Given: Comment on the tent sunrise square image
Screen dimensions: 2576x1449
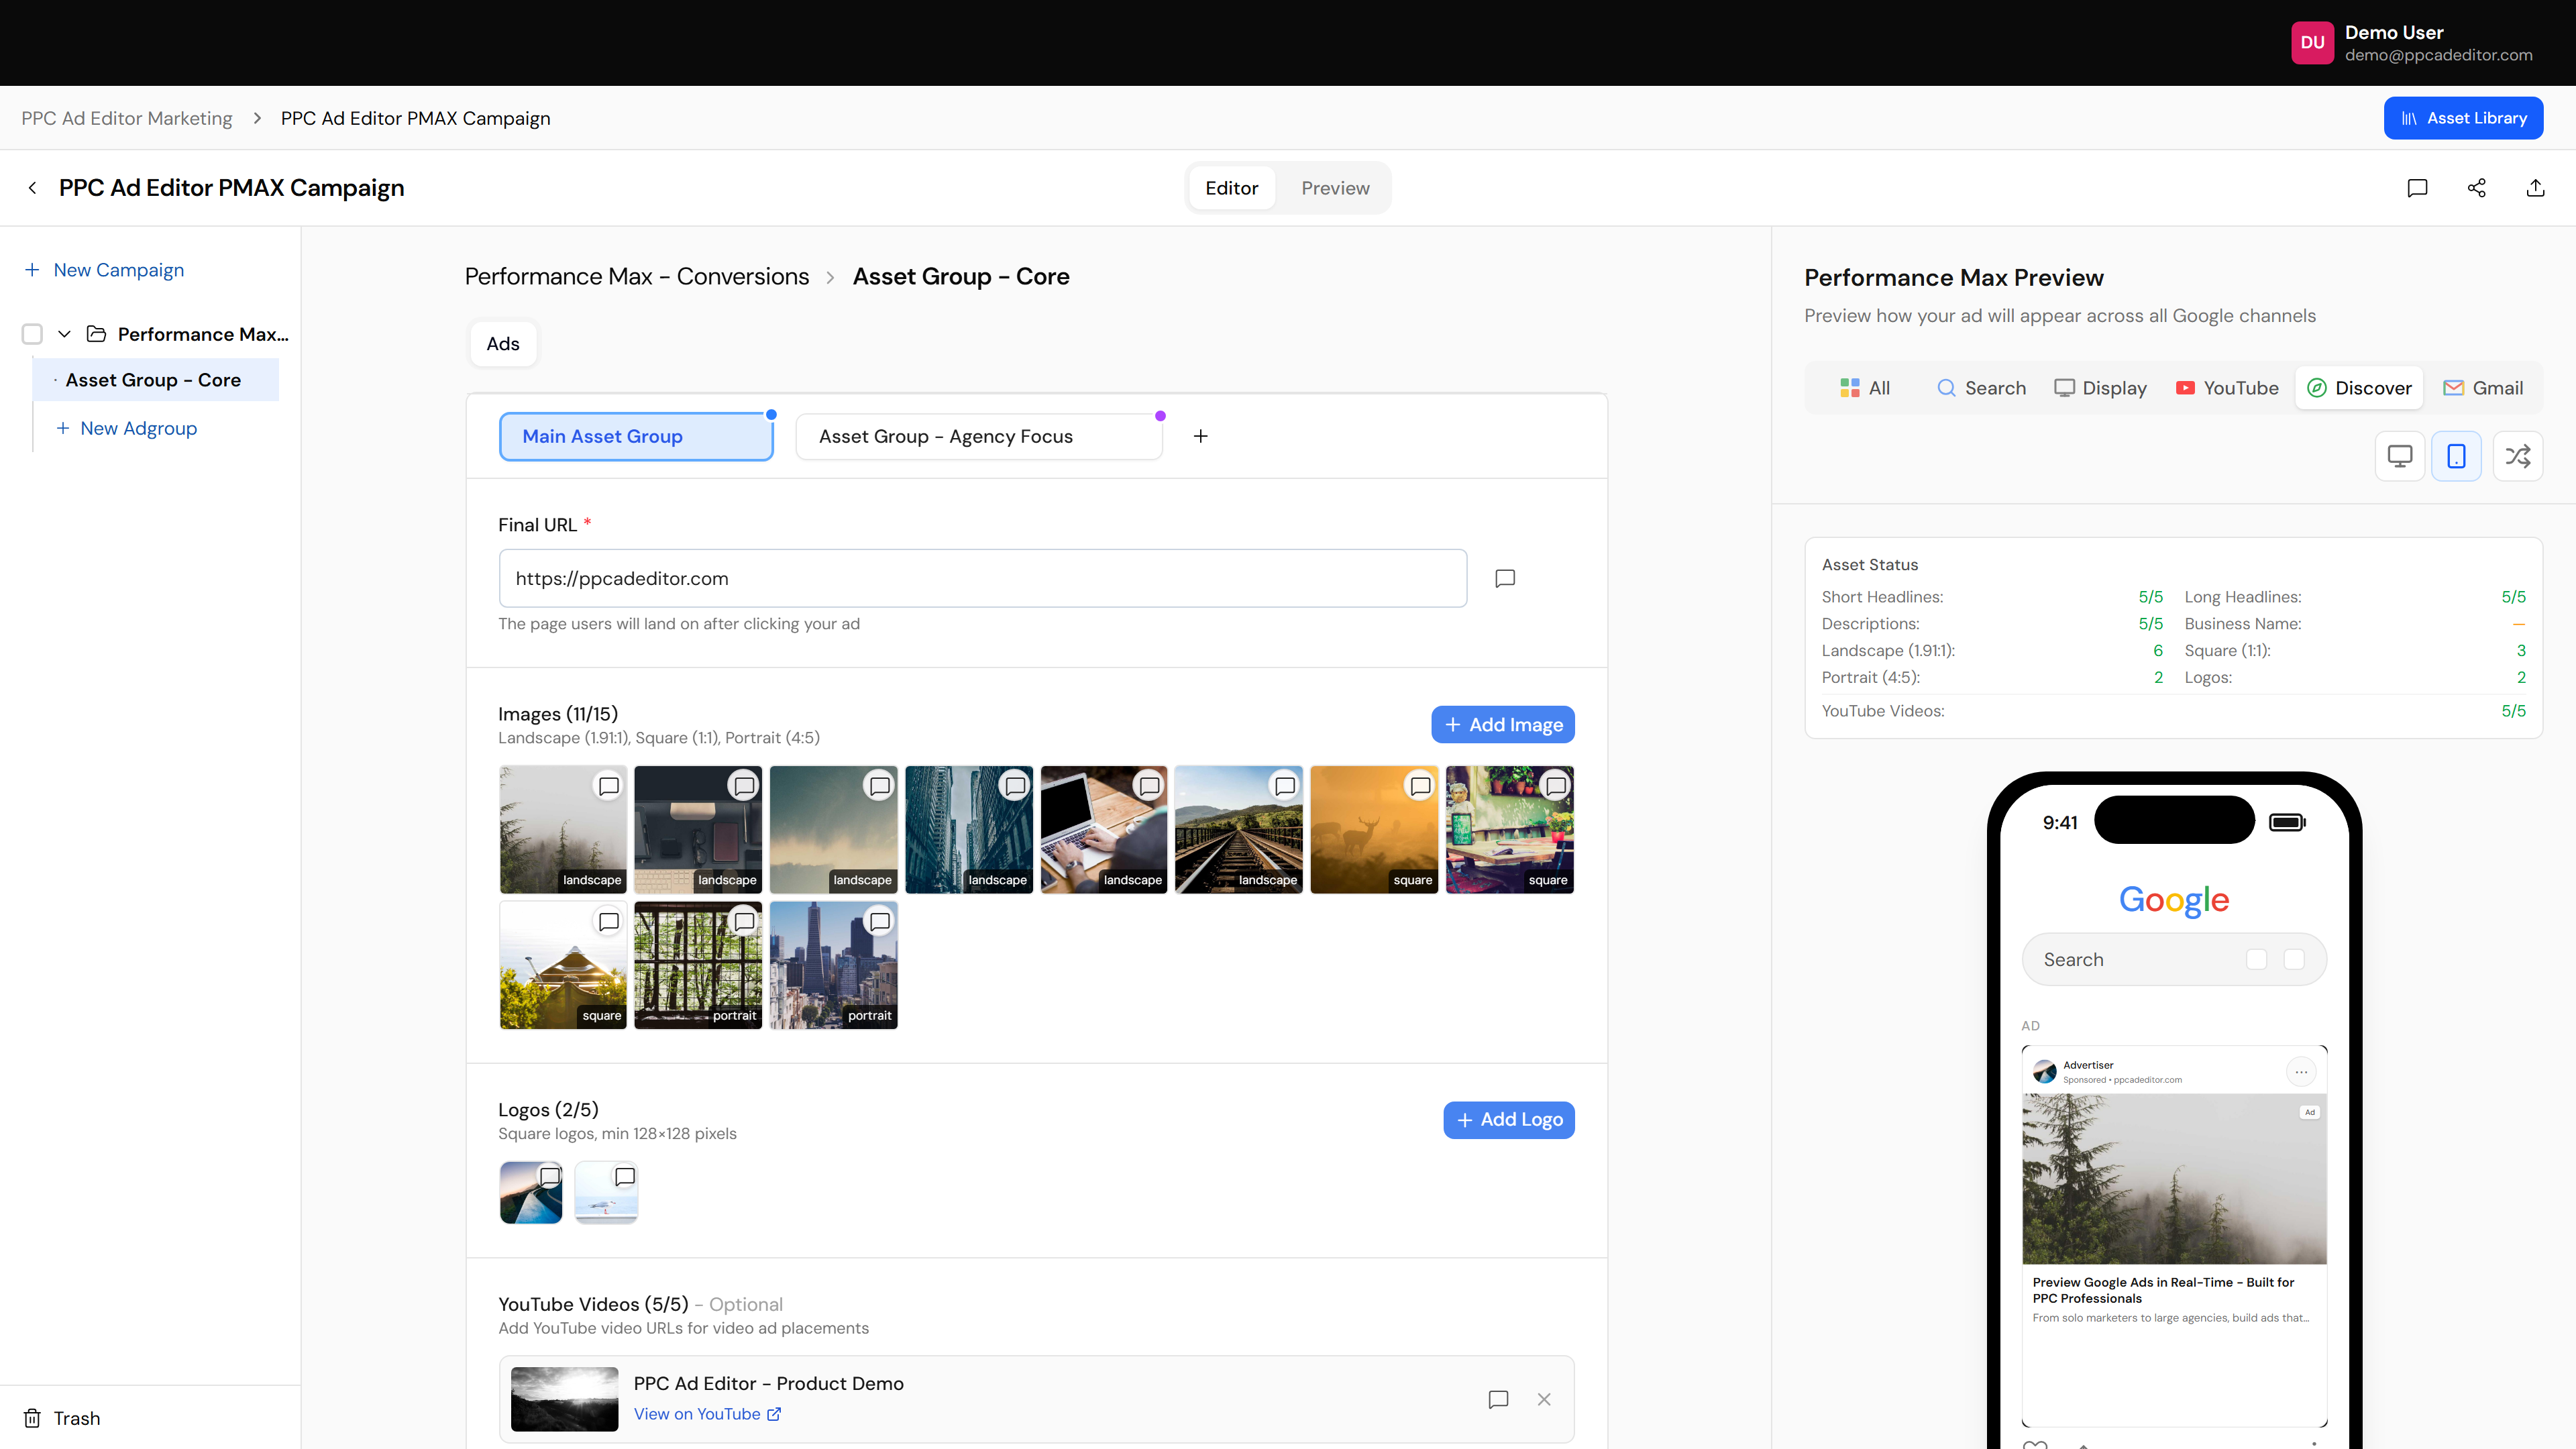Looking at the screenshot, I should pos(608,921).
